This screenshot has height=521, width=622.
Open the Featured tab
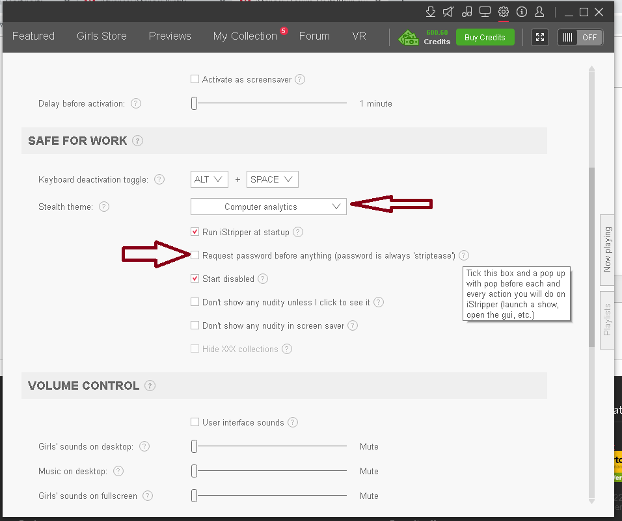(x=33, y=36)
